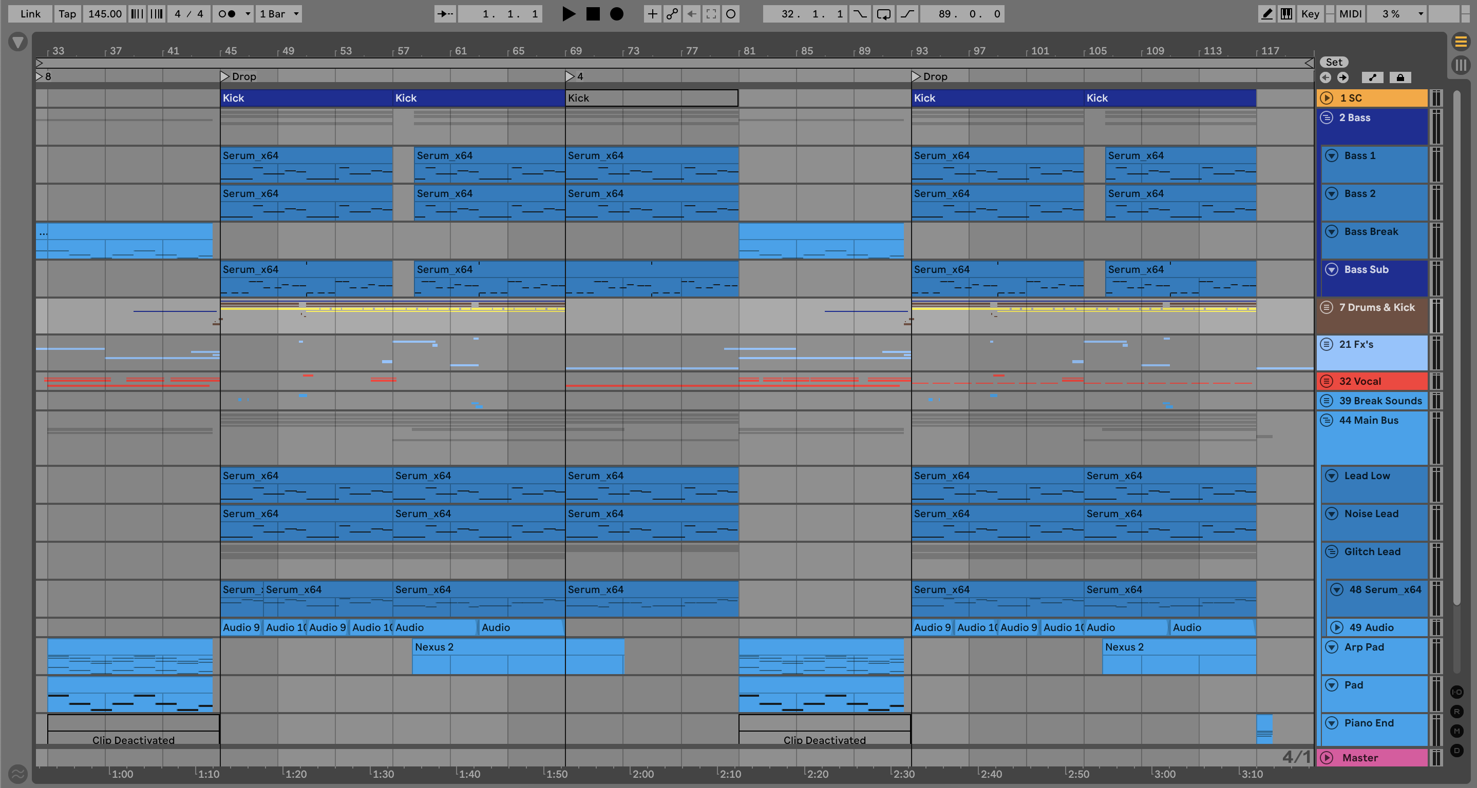Viewport: 1477px width, 788px height.
Task: Toggle computer MIDI keyboard icon
Action: click(x=1286, y=14)
